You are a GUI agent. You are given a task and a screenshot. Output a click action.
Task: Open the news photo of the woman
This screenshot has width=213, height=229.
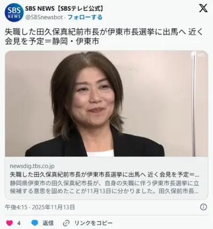[106, 103]
